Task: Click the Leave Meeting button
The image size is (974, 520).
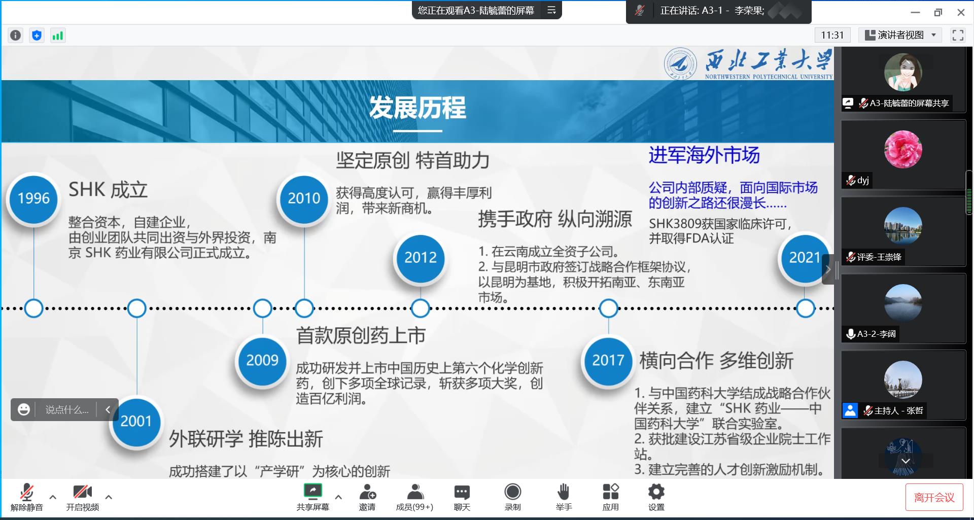Action: tap(934, 497)
